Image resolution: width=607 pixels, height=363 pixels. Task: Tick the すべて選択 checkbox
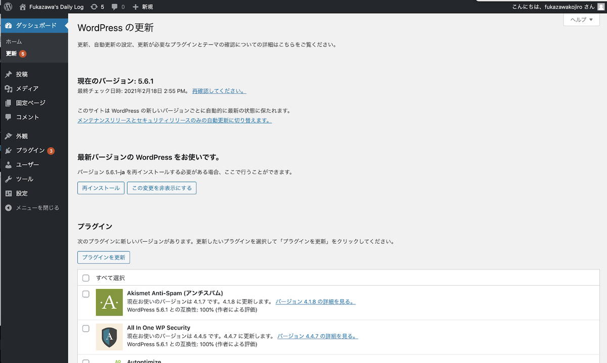pyautogui.click(x=85, y=278)
